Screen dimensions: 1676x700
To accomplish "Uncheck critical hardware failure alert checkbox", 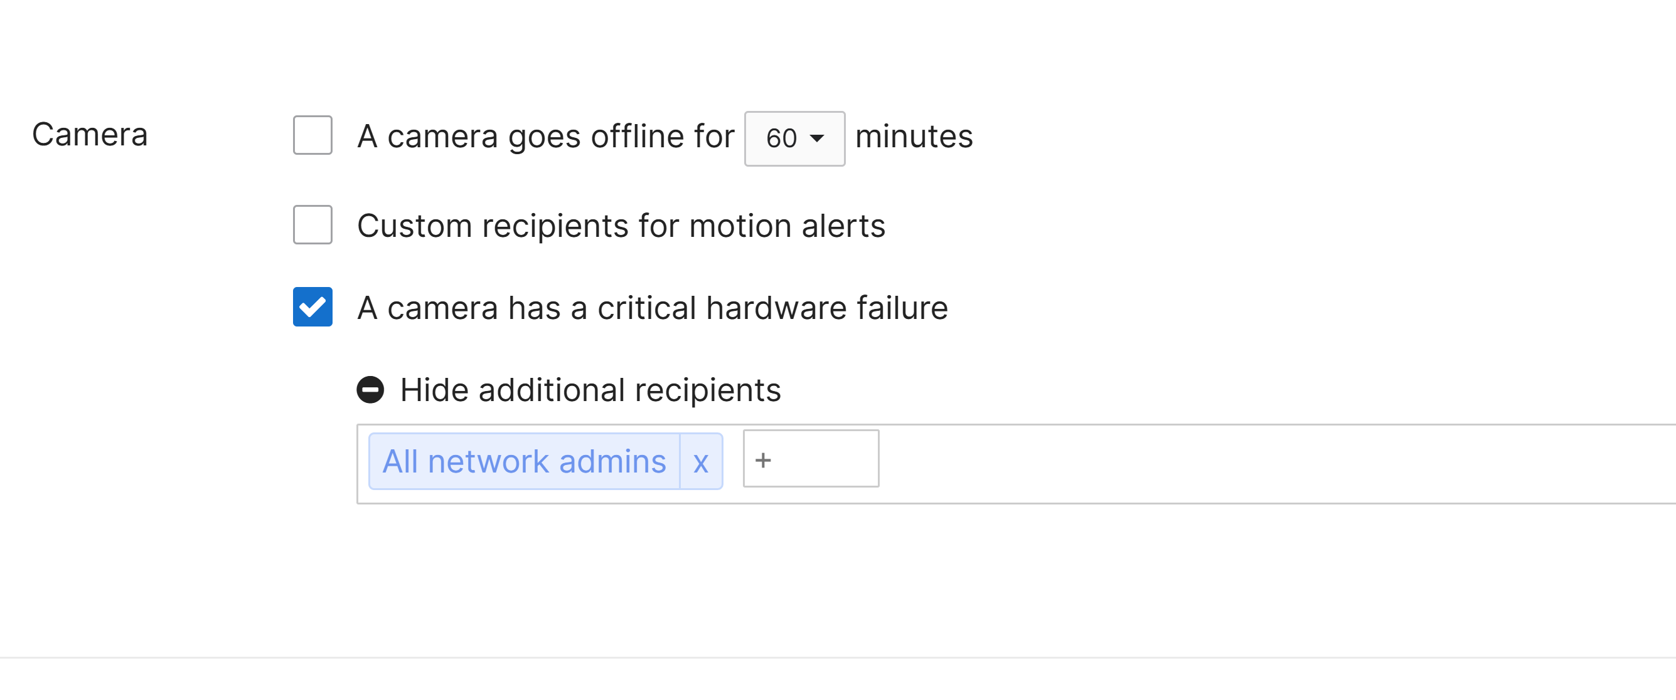I will [x=312, y=307].
